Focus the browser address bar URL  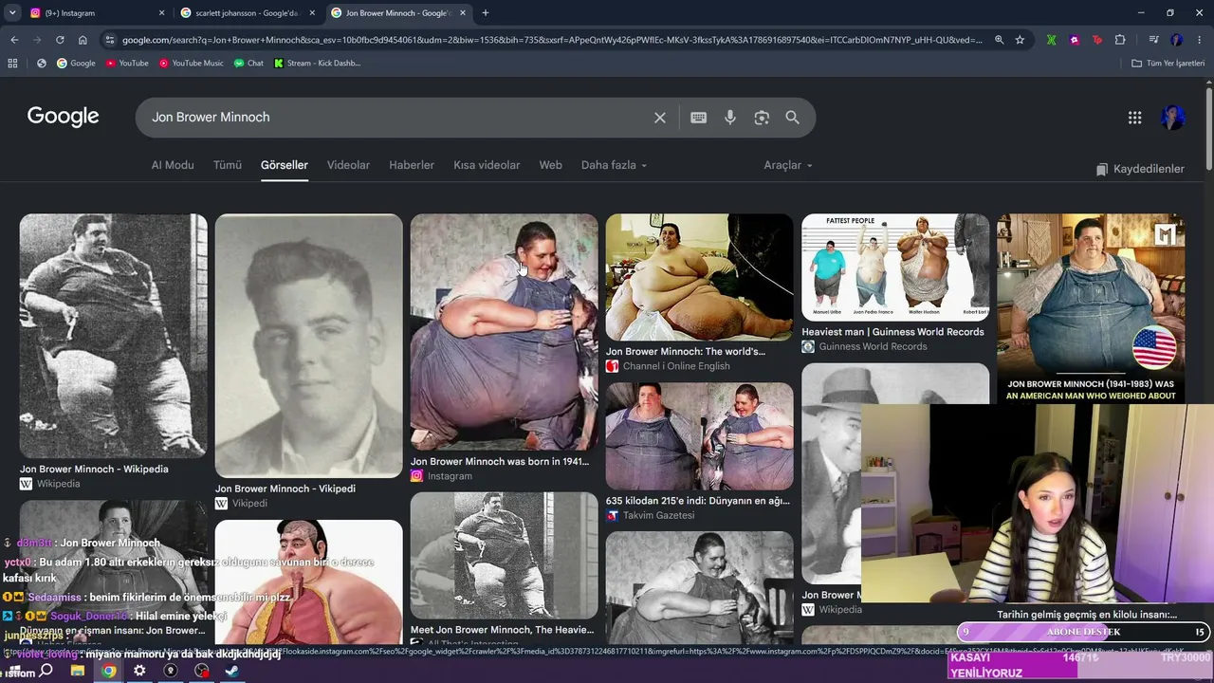point(552,40)
